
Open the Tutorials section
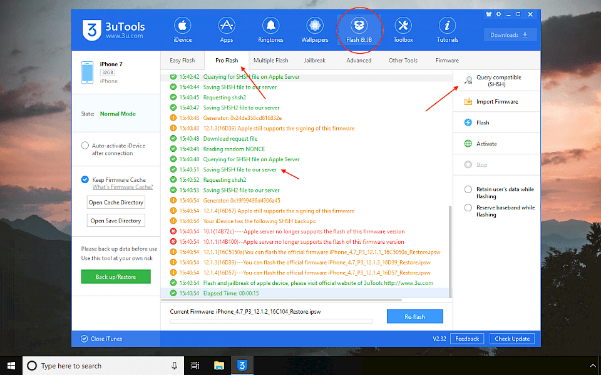click(447, 30)
